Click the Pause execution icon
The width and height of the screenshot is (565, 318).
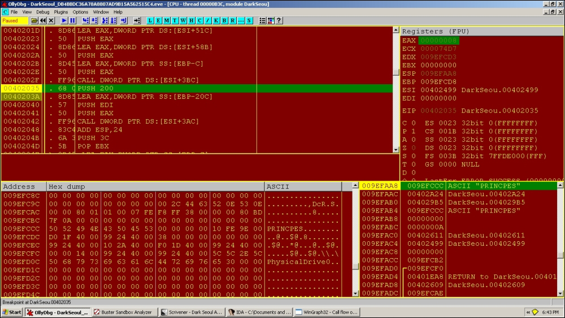[x=72, y=20]
